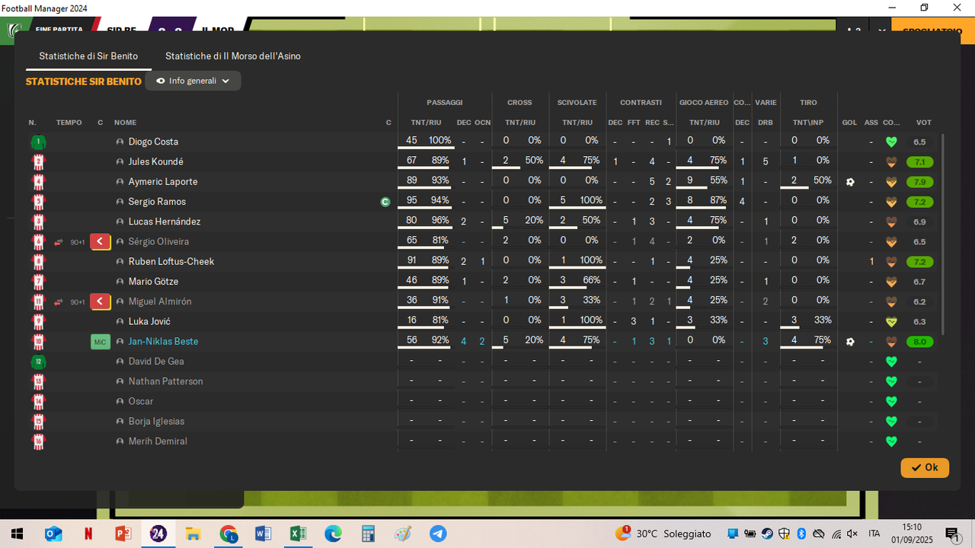Sort by the GOL column header
The image size is (975, 548).
click(849, 123)
